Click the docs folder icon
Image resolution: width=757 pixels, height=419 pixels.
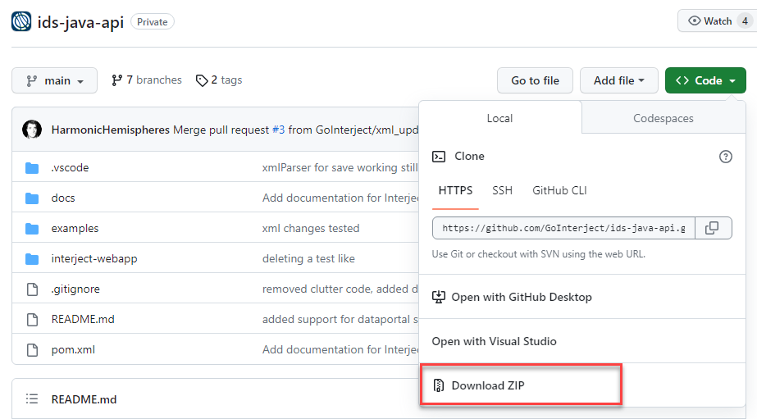(x=32, y=198)
